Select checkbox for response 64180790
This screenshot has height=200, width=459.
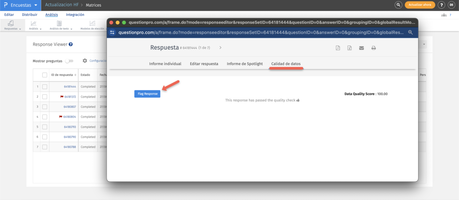point(45,137)
